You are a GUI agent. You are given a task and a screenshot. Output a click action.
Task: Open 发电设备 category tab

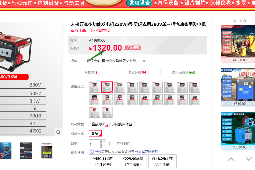pos(139,3)
